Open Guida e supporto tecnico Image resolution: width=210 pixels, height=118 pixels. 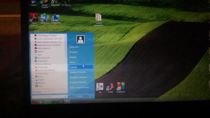pos(79,88)
